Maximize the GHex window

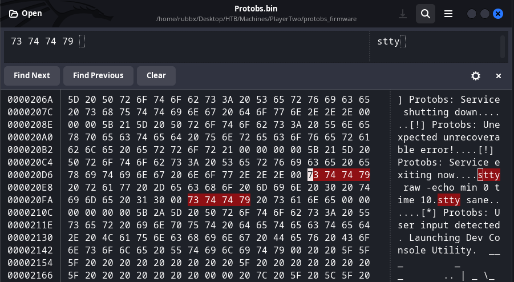point(485,13)
